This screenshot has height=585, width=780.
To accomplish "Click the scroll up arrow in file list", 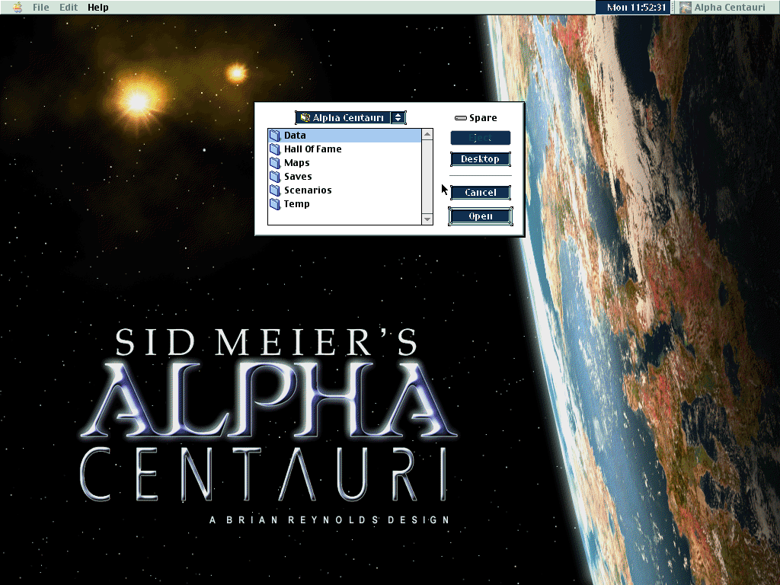I will pyautogui.click(x=427, y=135).
